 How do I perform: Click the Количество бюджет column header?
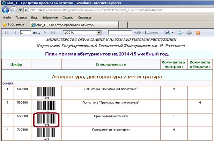click(x=200, y=64)
